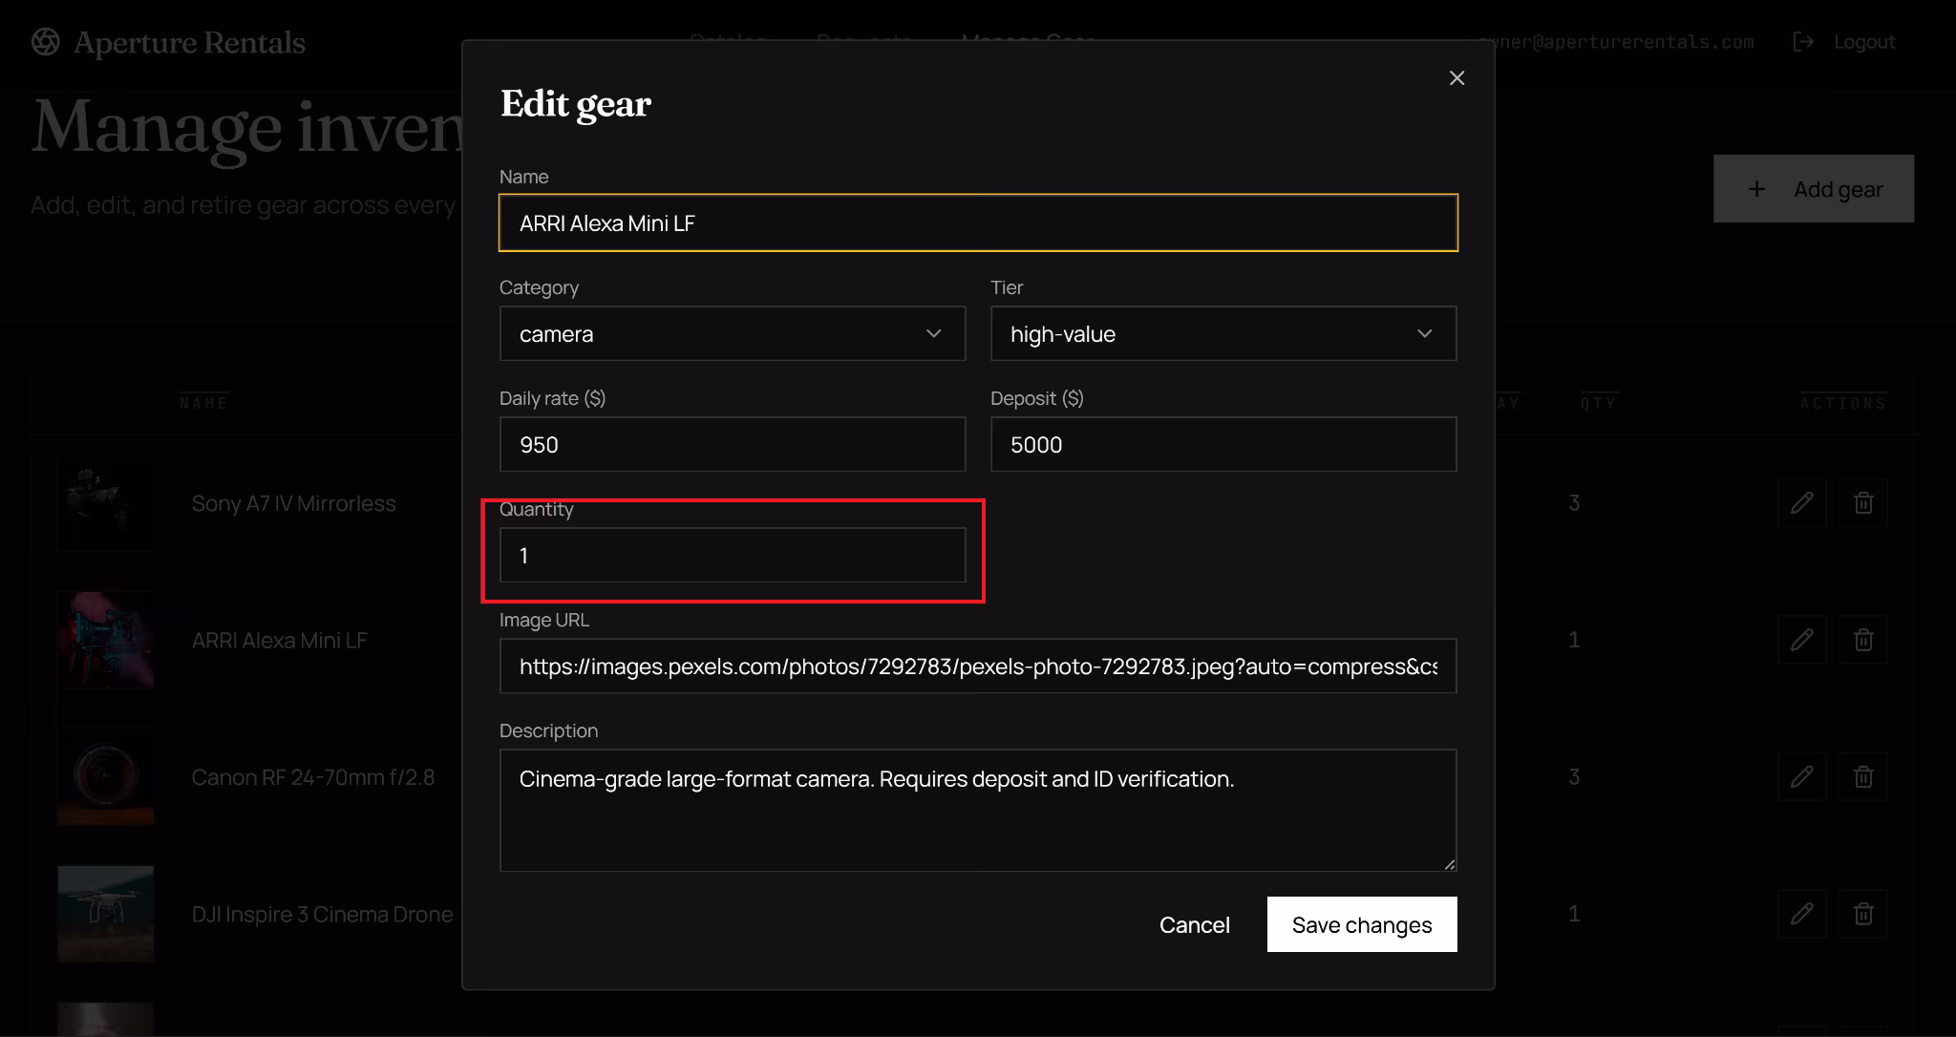Edit DJI Inspire 3 row pencil icon
Image resolution: width=1956 pixels, height=1037 pixels.
(x=1801, y=914)
